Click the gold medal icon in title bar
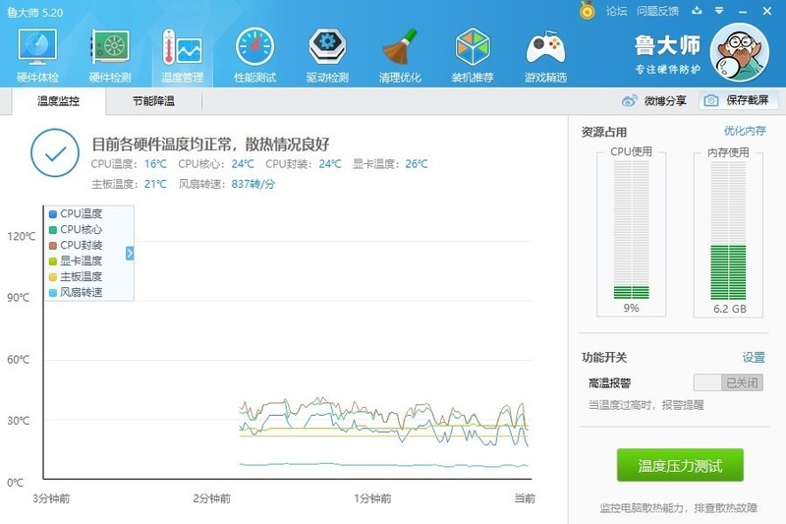 (x=587, y=11)
